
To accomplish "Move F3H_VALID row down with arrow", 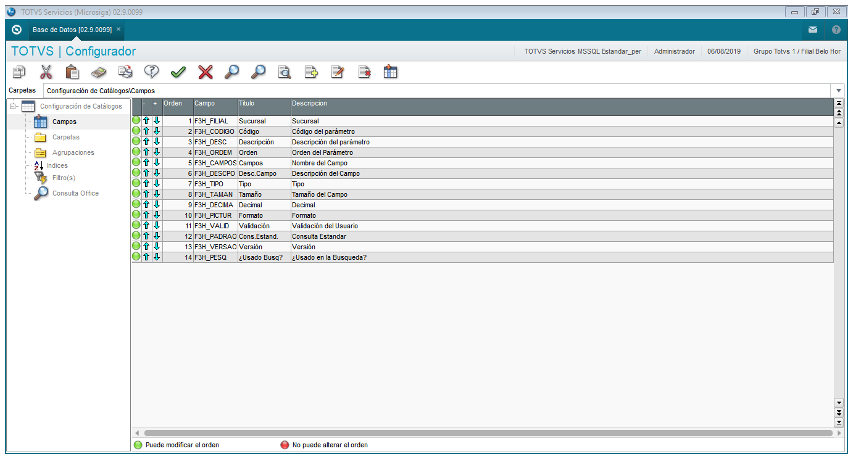I will pos(157,226).
